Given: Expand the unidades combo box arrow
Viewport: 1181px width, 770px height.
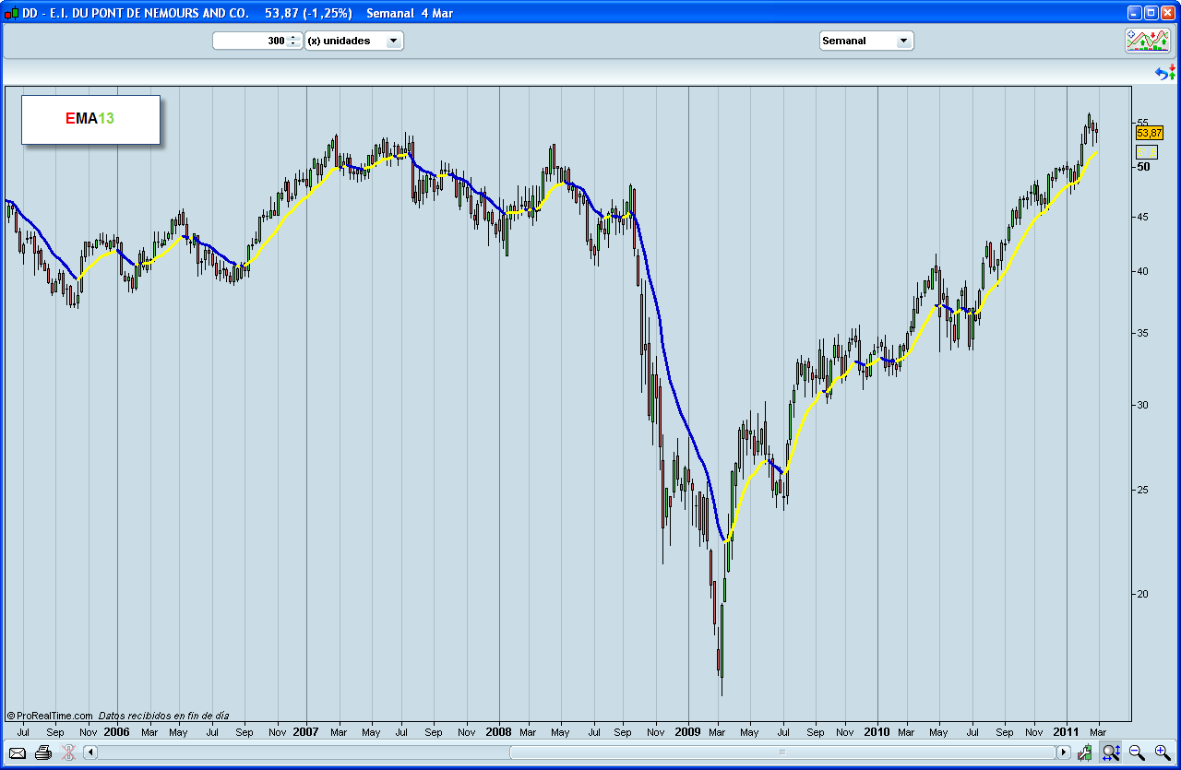Looking at the screenshot, I should [x=395, y=41].
